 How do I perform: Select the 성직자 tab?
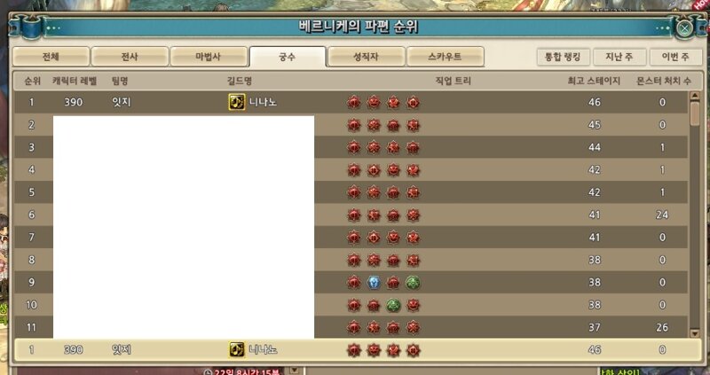366,57
